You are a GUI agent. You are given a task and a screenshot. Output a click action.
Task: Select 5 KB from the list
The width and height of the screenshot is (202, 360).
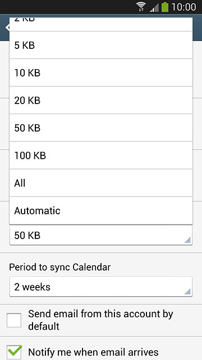tap(101, 45)
